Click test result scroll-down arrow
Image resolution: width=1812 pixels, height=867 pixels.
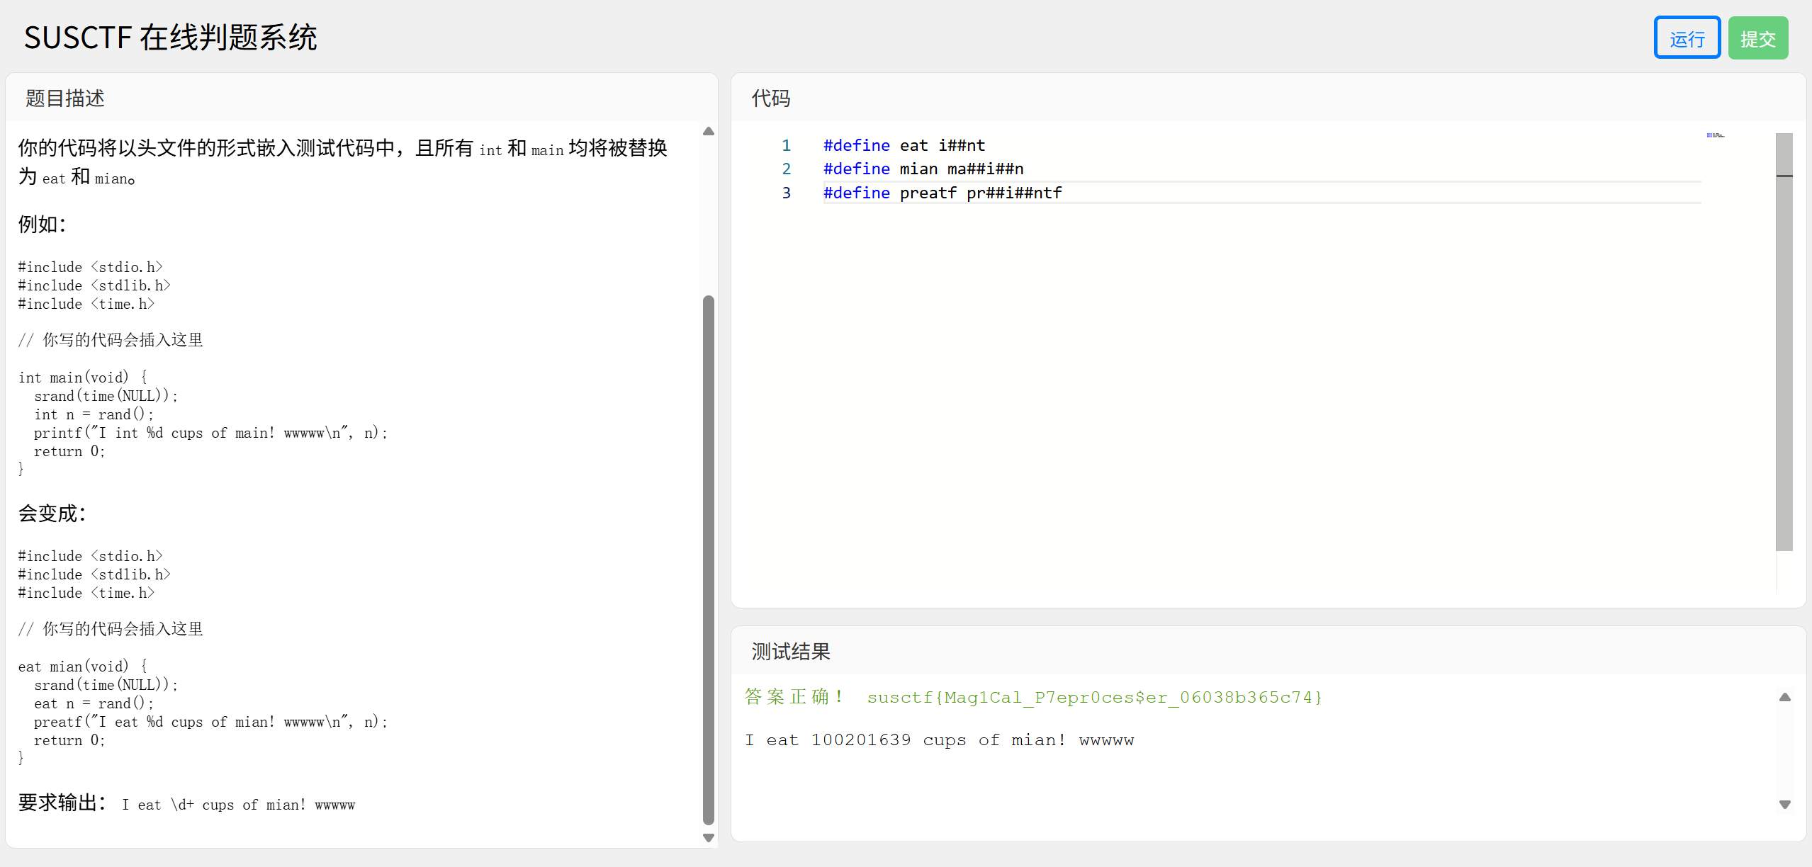coord(1784,805)
